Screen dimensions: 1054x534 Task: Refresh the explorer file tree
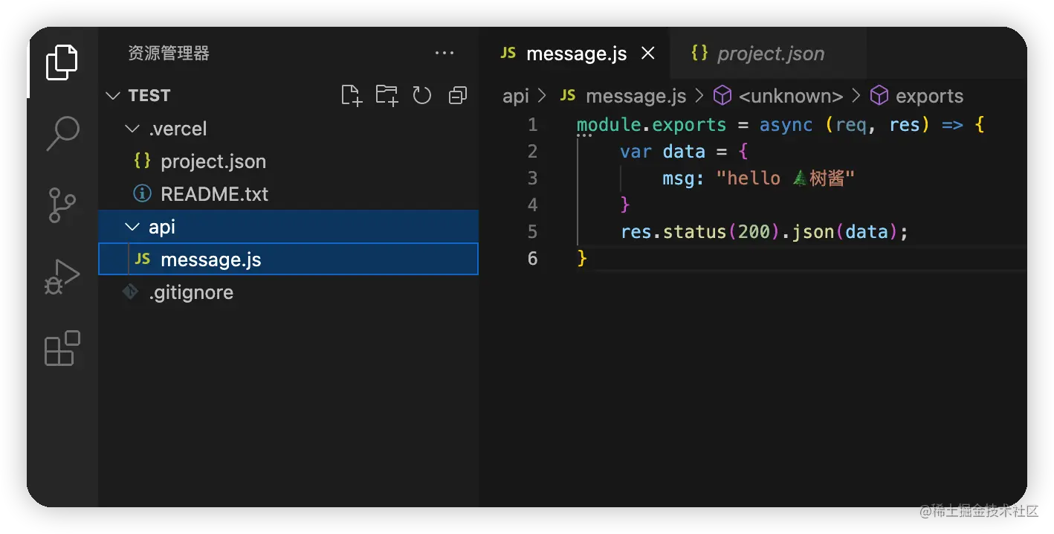point(422,95)
